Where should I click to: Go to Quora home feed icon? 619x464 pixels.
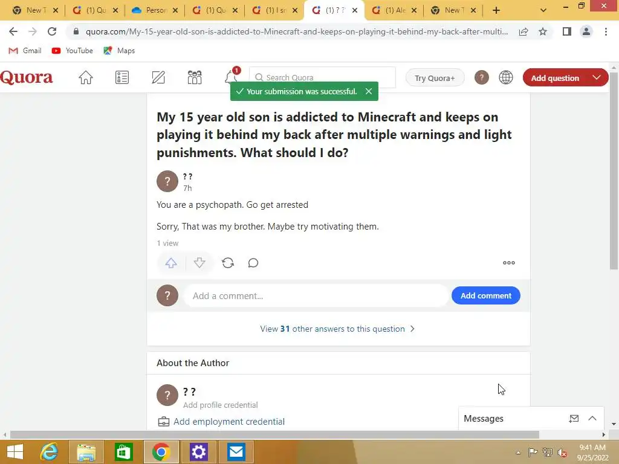[x=86, y=77]
